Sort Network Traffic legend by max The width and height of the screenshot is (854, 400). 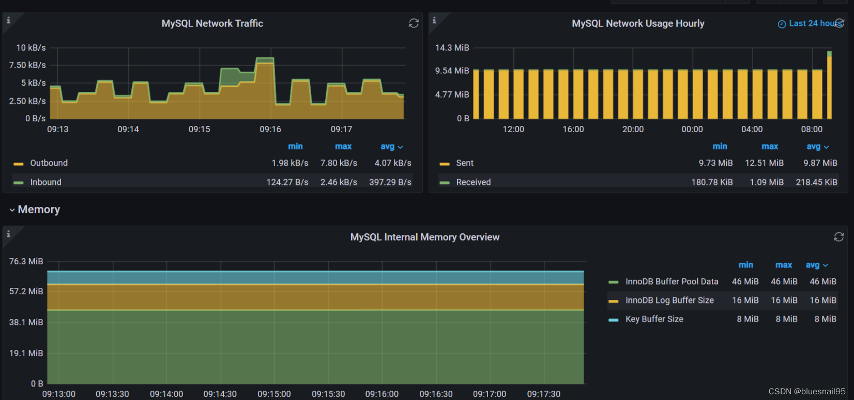click(x=343, y=147)
